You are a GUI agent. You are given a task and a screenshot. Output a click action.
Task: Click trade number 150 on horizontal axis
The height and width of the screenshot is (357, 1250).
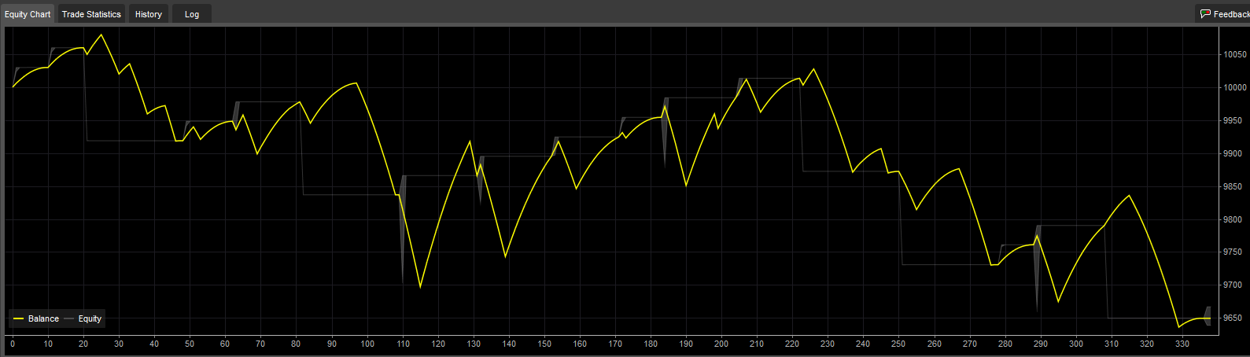pyautogui.click(x=544, y=344)
